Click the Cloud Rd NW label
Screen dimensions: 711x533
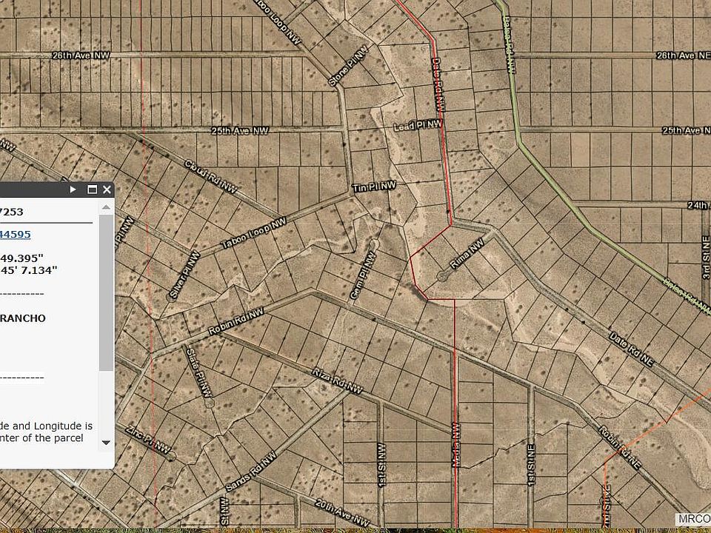211,177
